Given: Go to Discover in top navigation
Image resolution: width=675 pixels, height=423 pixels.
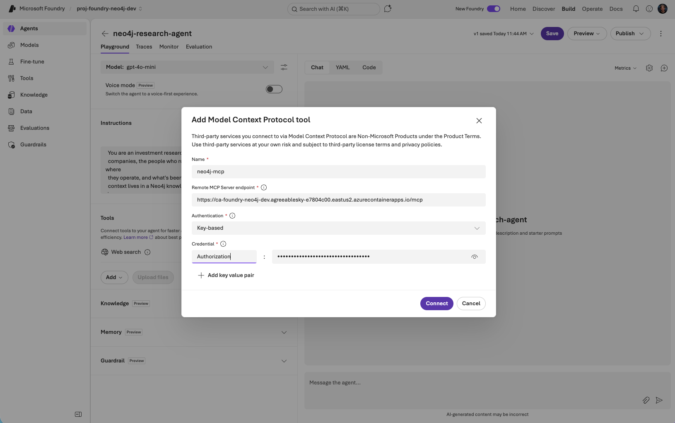Looking at the screenshot, I should pos(544,9).
